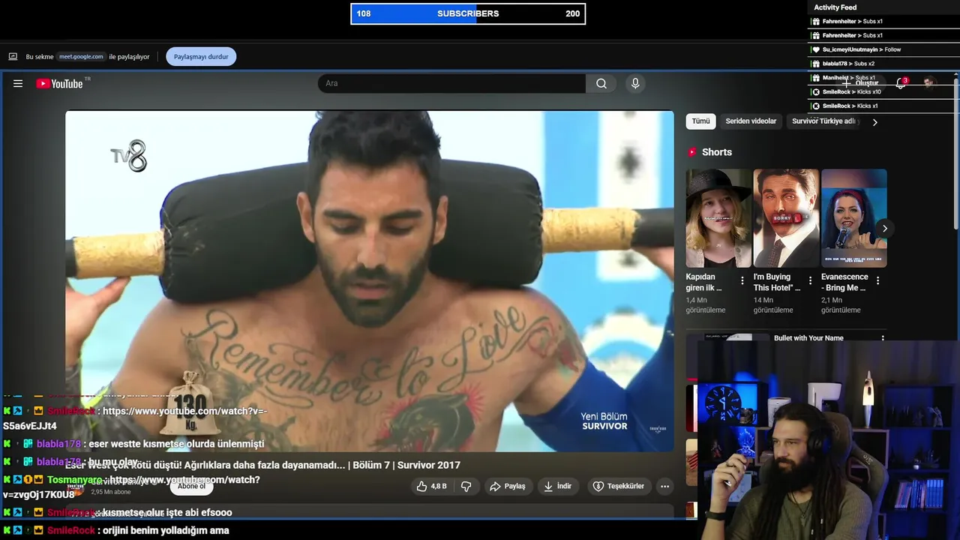The image size is (960, 540).
Task: Open the I'm Buying This Hotel thumbnail
Action: [786, 218]
